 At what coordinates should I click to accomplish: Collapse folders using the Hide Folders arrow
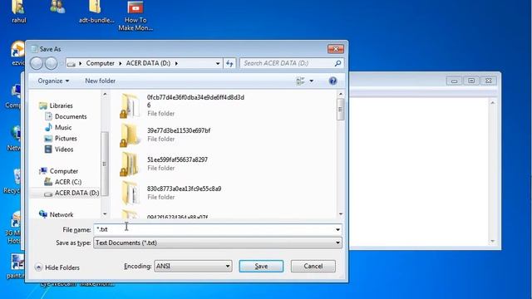click(x=39, y=267)
